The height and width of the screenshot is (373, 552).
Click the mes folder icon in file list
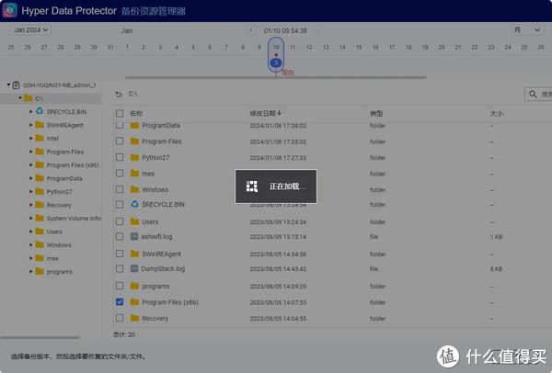coord(134,173)
